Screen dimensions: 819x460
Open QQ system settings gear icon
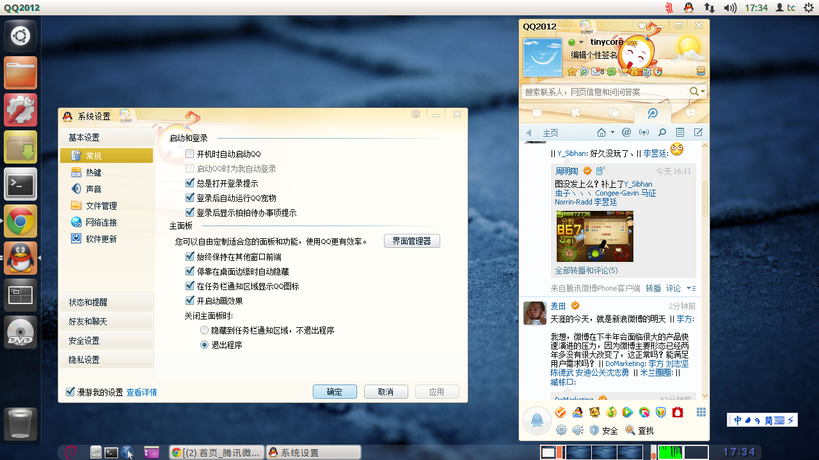tap(561, 430)
